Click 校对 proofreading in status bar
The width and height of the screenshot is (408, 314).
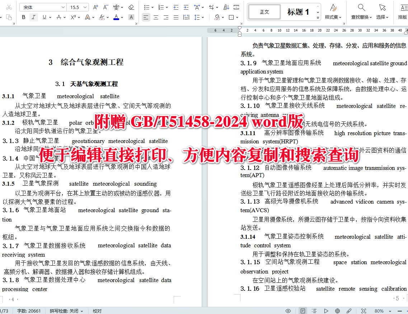pos(97,311)
